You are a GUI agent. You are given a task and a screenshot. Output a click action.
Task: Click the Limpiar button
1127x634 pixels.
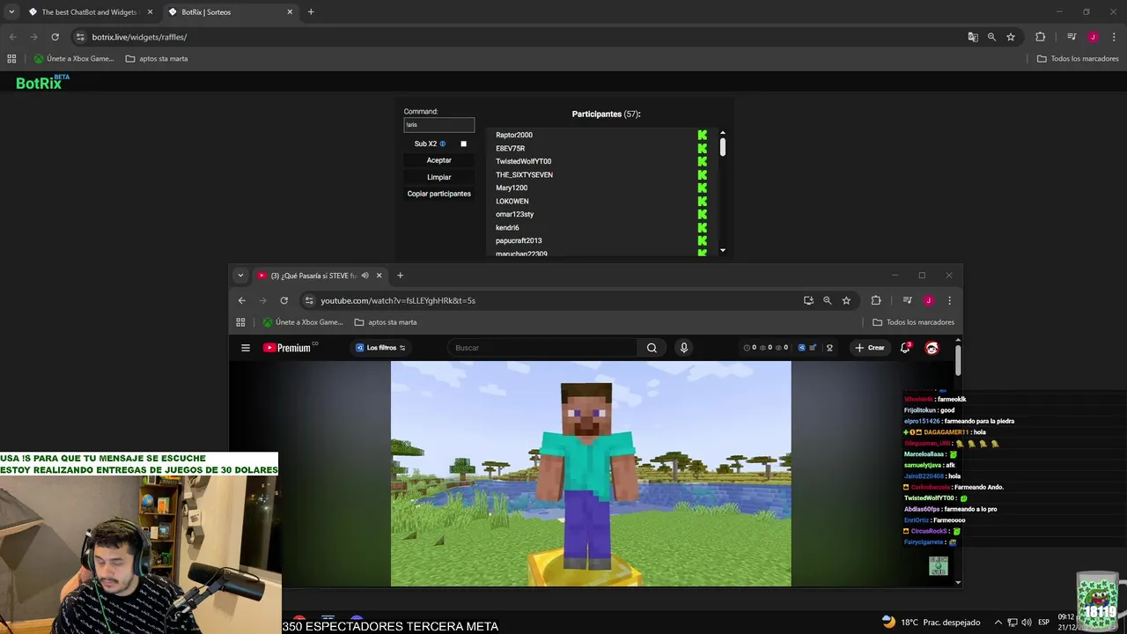click(x=438, y=177)
